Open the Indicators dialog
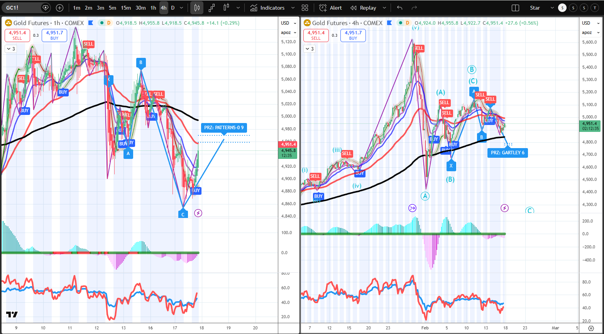Viewport: 604px width, 334px height. (x=267, y=8)
